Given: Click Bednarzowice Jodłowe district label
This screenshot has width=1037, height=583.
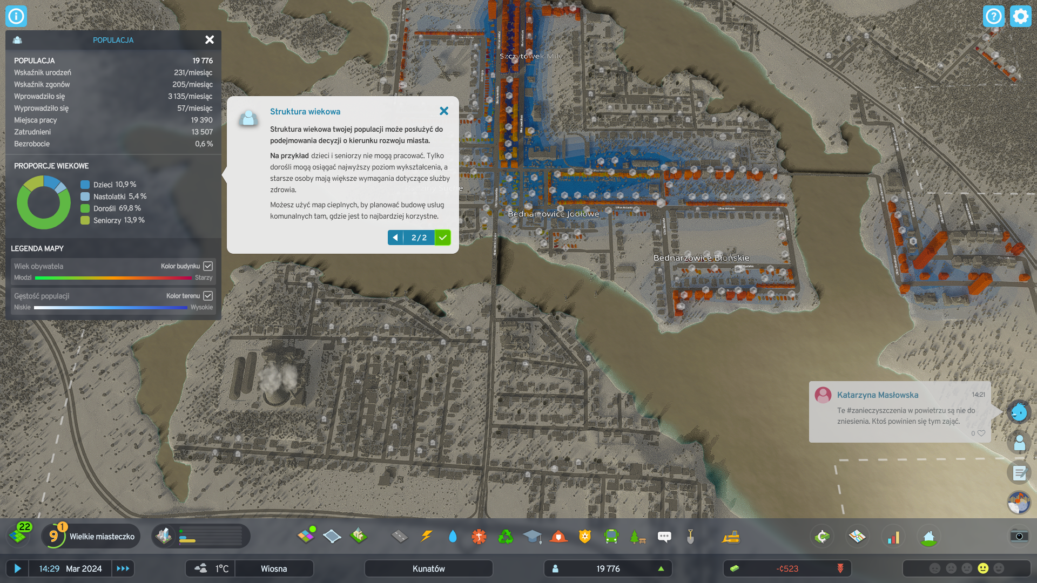Looking at the screenshot, I should coord(553,214).
